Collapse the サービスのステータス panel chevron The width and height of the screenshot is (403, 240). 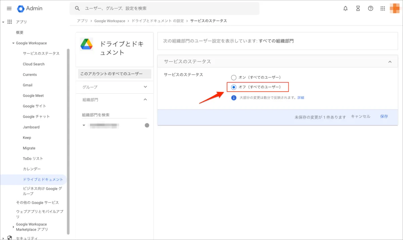click(390, 62)
